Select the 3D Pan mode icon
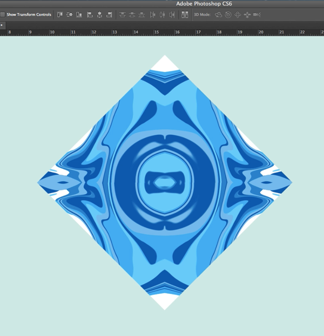This screenshot has width=324, height=336. [x=237, y=15]
